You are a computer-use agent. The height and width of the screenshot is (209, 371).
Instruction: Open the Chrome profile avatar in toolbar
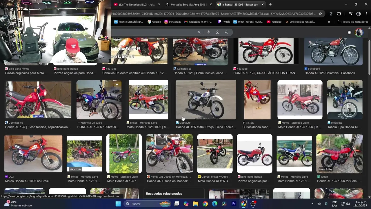coord(359,14)
